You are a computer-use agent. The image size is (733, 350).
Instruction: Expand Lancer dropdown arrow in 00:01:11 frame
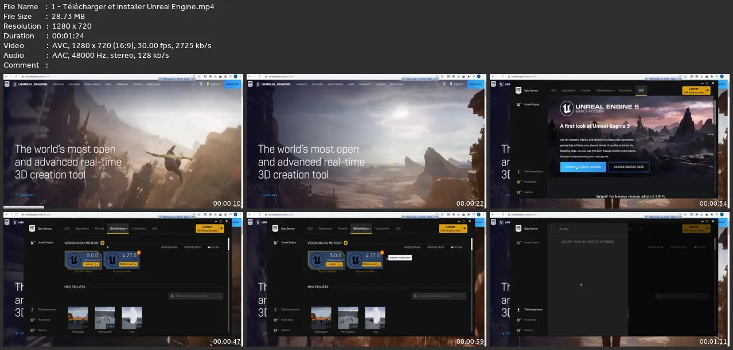coord(708,229)
